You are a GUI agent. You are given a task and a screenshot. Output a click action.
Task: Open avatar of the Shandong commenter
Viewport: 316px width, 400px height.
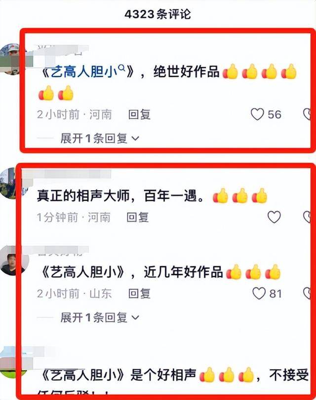[14, 261]
